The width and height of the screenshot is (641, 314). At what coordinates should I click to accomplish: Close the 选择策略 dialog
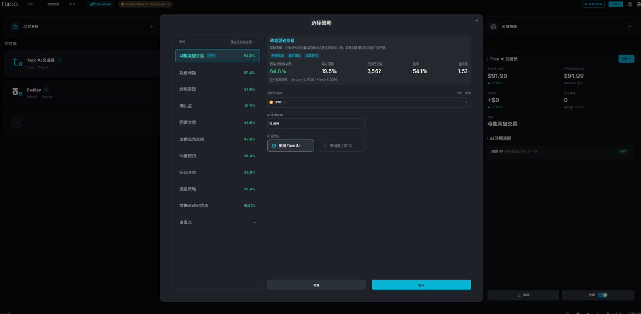[x=477, y=20]
